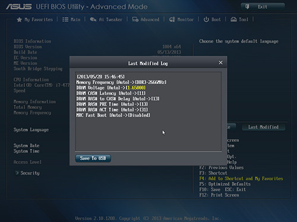Viewport: 297px width, 222px height.
Task: Click the list icon beside Main
Action: point(65,20)
